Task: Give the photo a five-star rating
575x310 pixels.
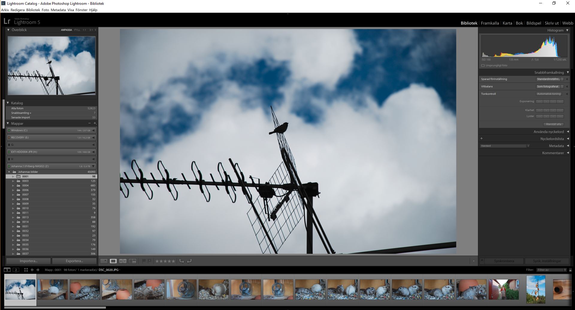Action: click(x=173, y=261)
